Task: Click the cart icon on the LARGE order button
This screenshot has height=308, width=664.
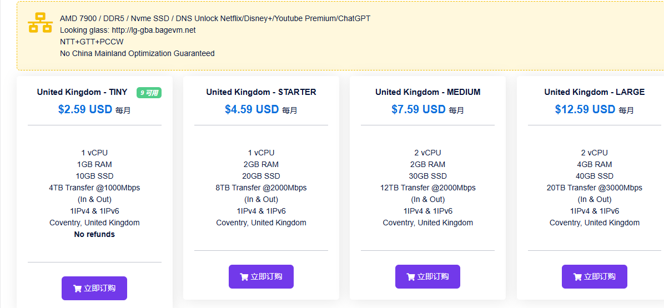Action: click(577, 277)
